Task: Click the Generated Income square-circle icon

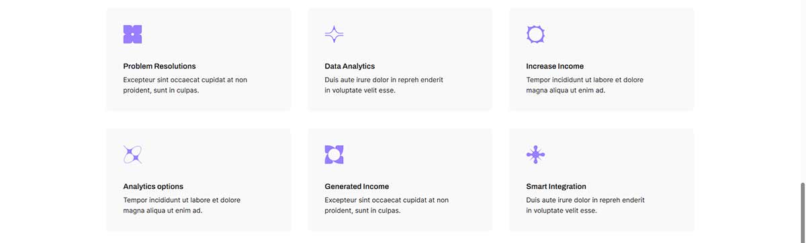Action: point(334,155)
